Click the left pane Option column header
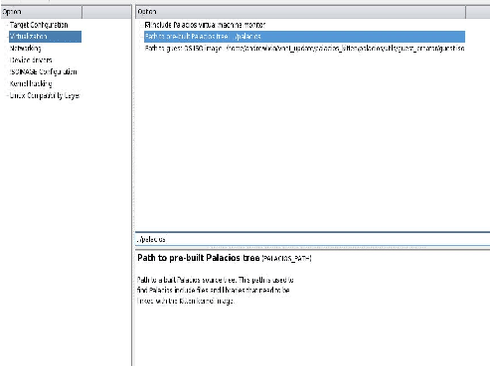 [41, 12]
